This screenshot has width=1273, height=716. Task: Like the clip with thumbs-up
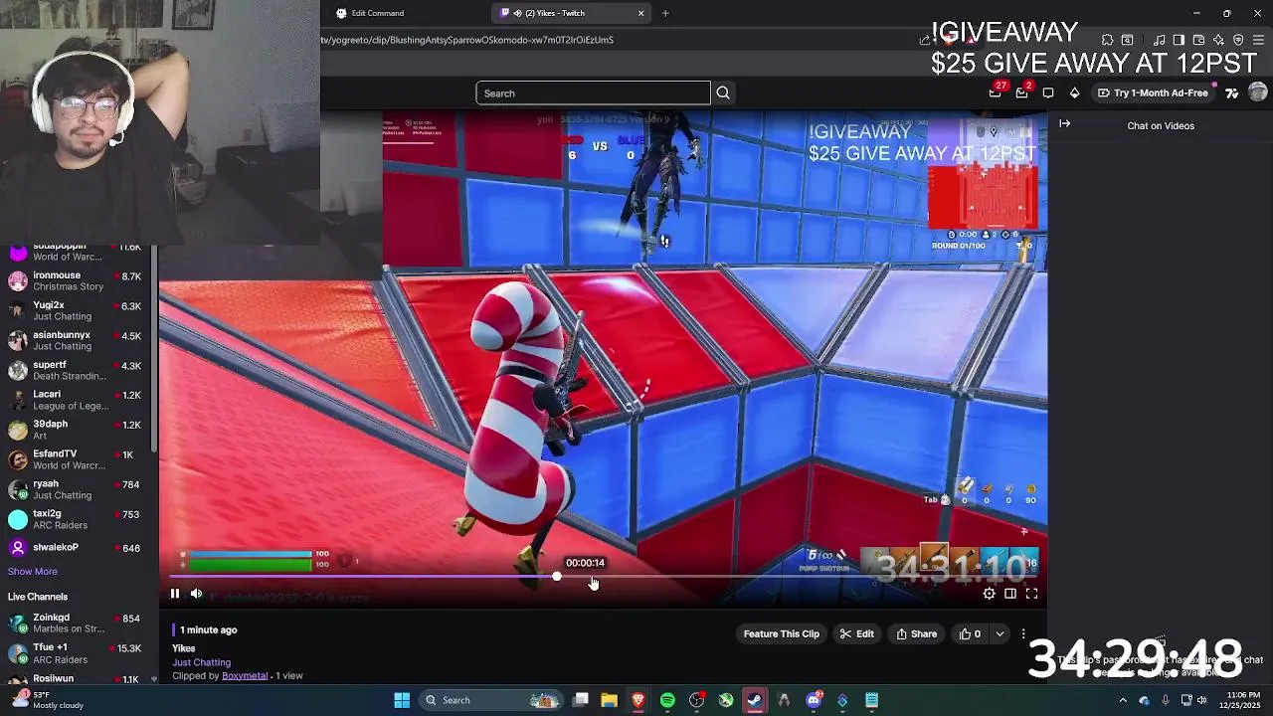click(970, 633)
